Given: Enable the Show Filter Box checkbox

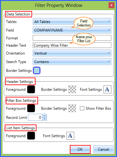Looking at the screenshot, I should (x=82, y=108).
